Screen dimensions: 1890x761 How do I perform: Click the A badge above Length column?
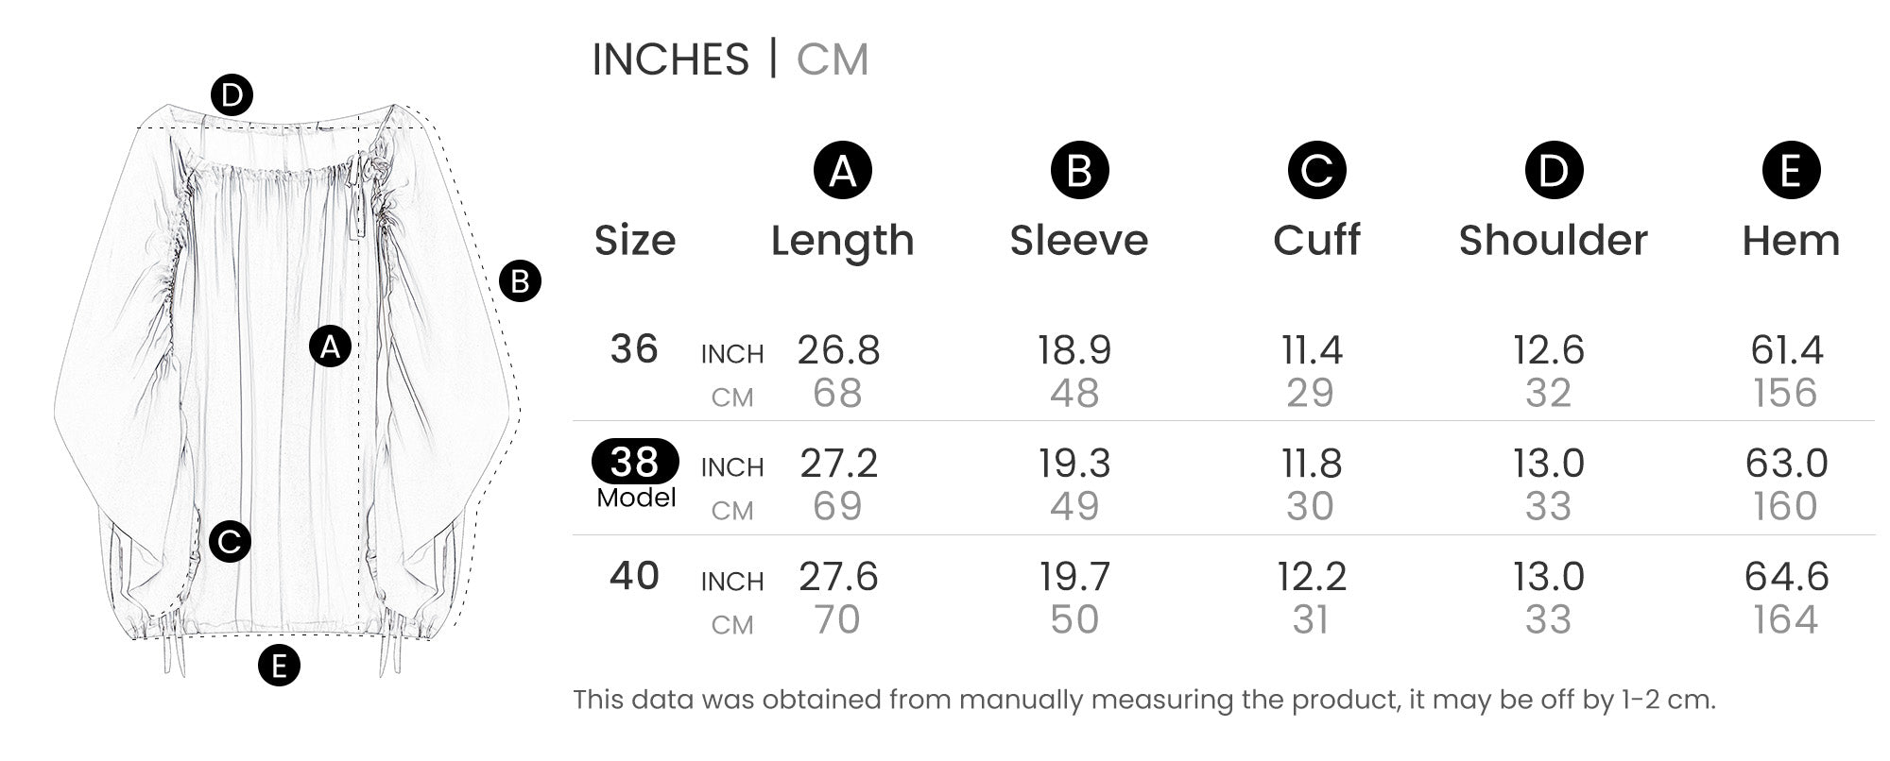click(x=842, y=170)
